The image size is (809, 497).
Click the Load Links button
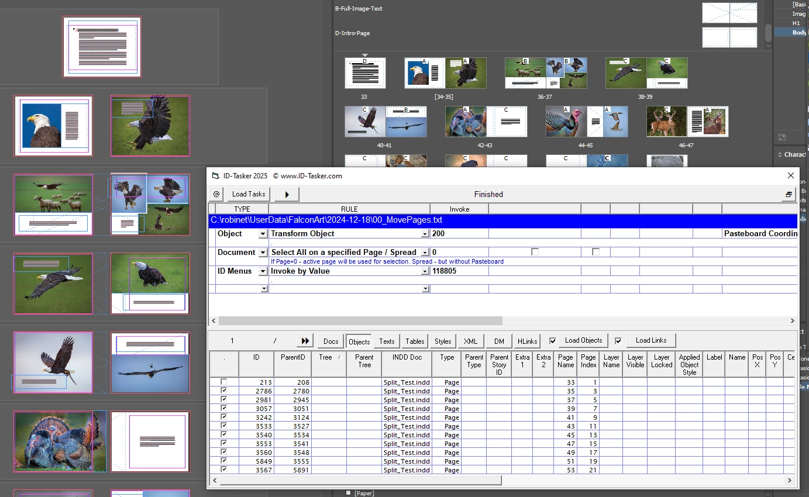652,340
